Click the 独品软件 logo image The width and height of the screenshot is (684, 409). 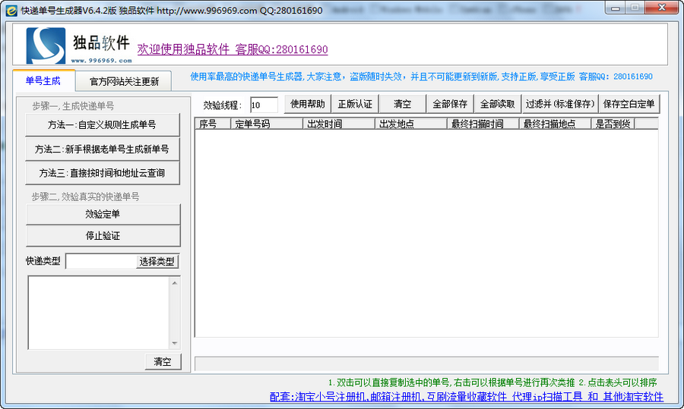(79, 46)
